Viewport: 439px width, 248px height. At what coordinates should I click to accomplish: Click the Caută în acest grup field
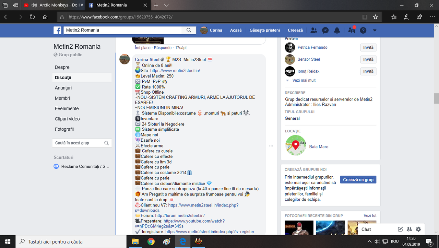(82, 143)
